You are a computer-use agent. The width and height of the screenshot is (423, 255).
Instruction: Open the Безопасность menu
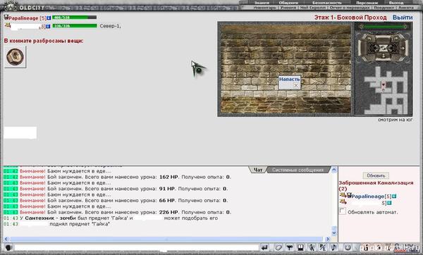(x=326, y=3)
